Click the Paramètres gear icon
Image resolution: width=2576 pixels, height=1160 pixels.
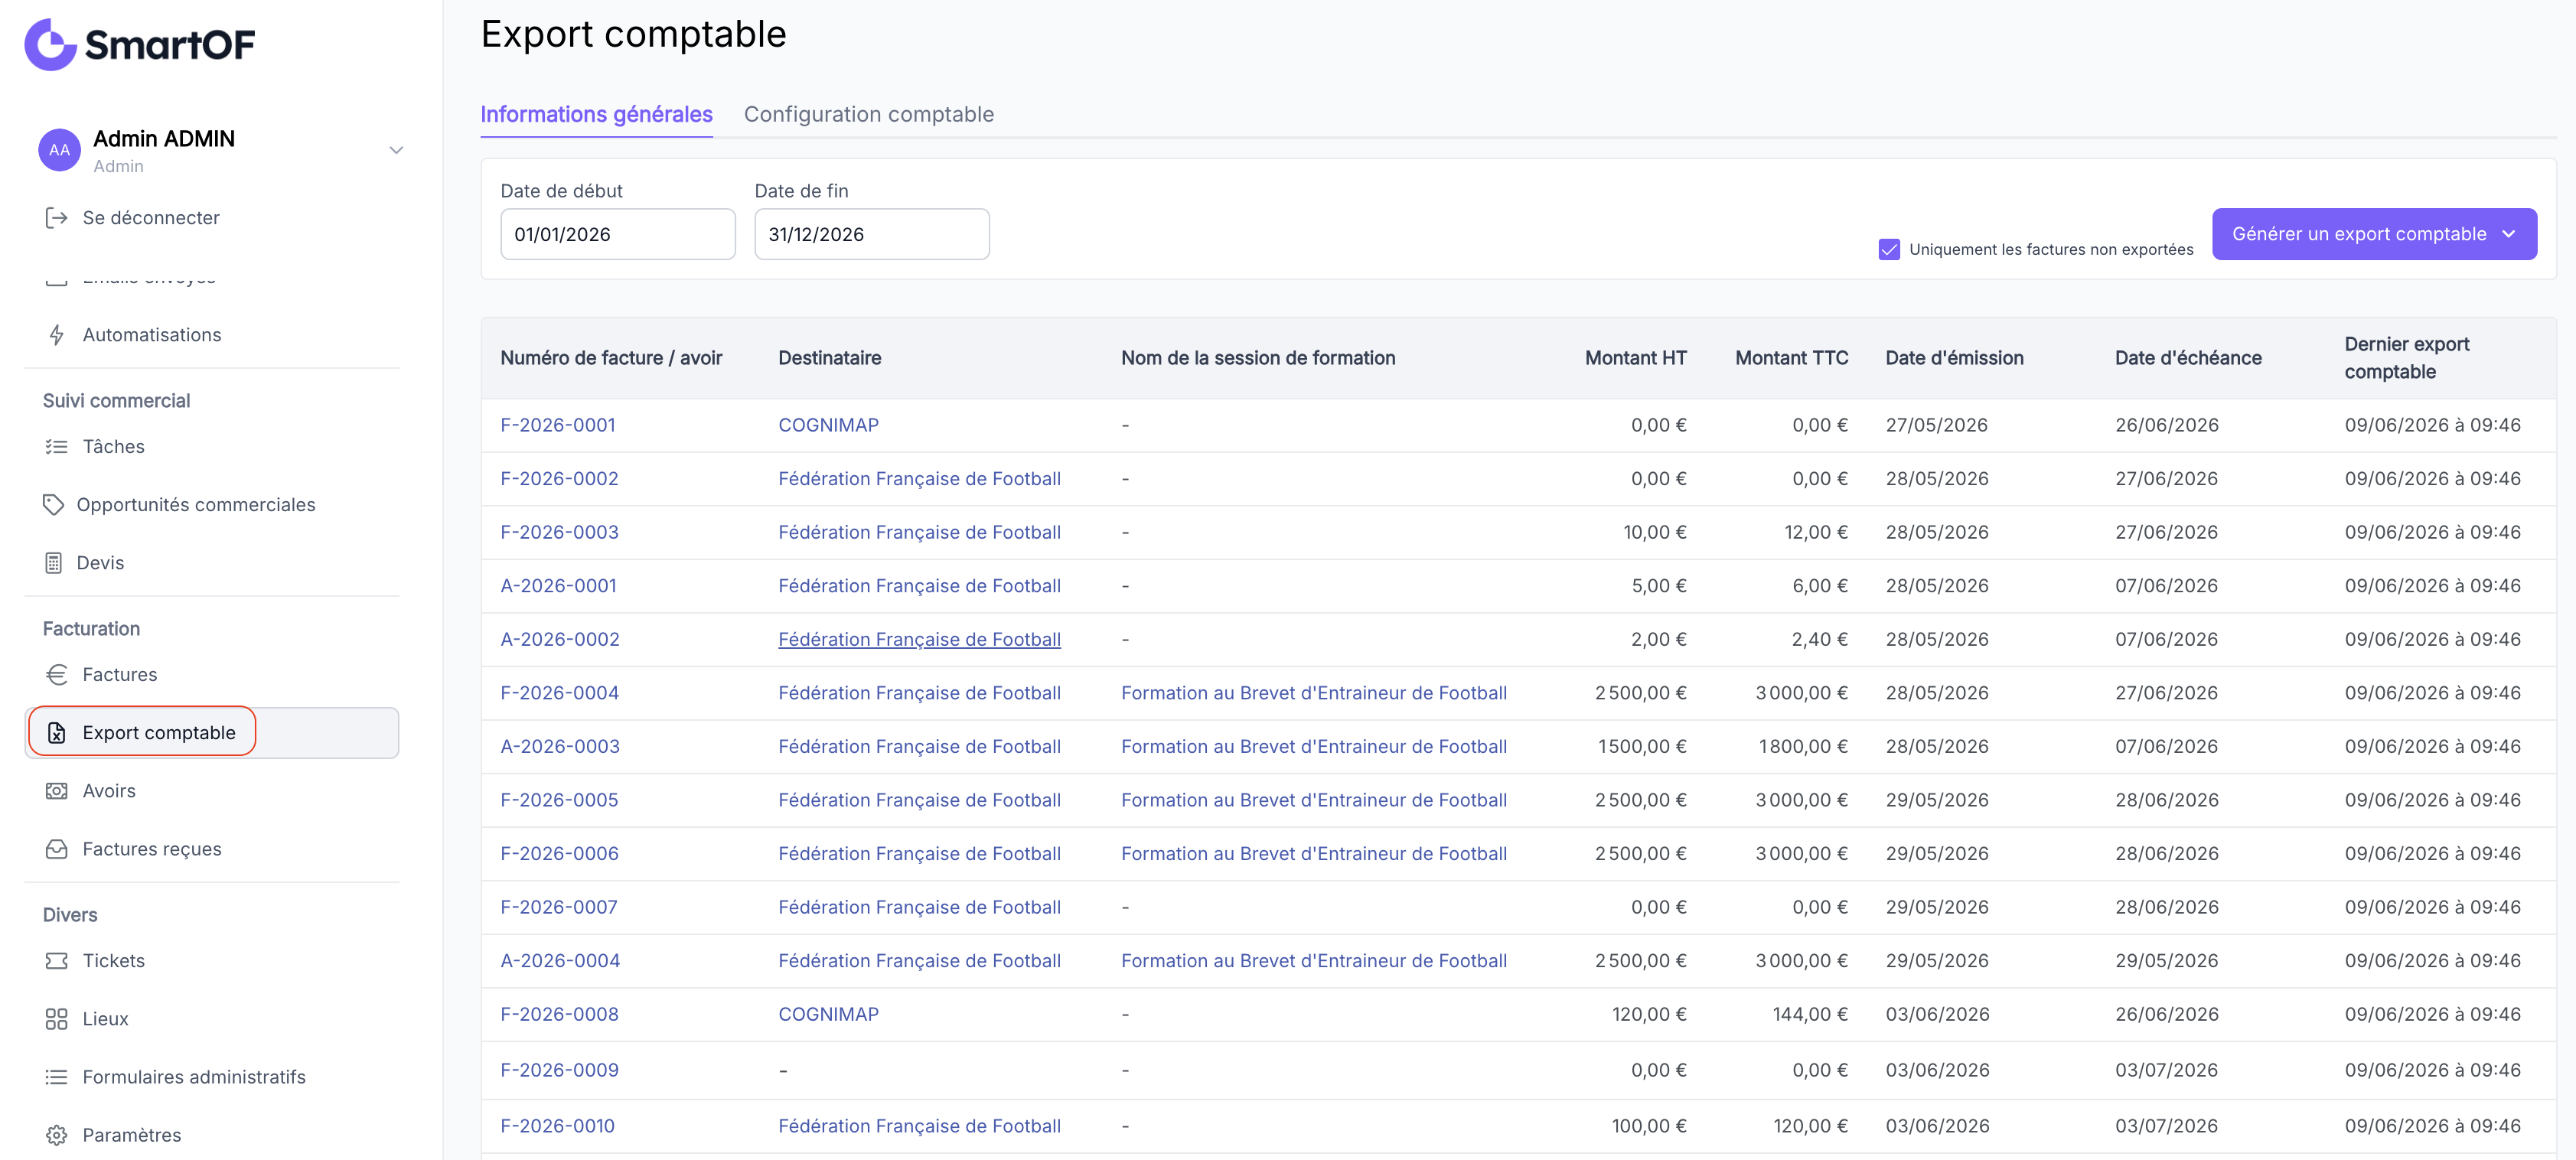56,1135
